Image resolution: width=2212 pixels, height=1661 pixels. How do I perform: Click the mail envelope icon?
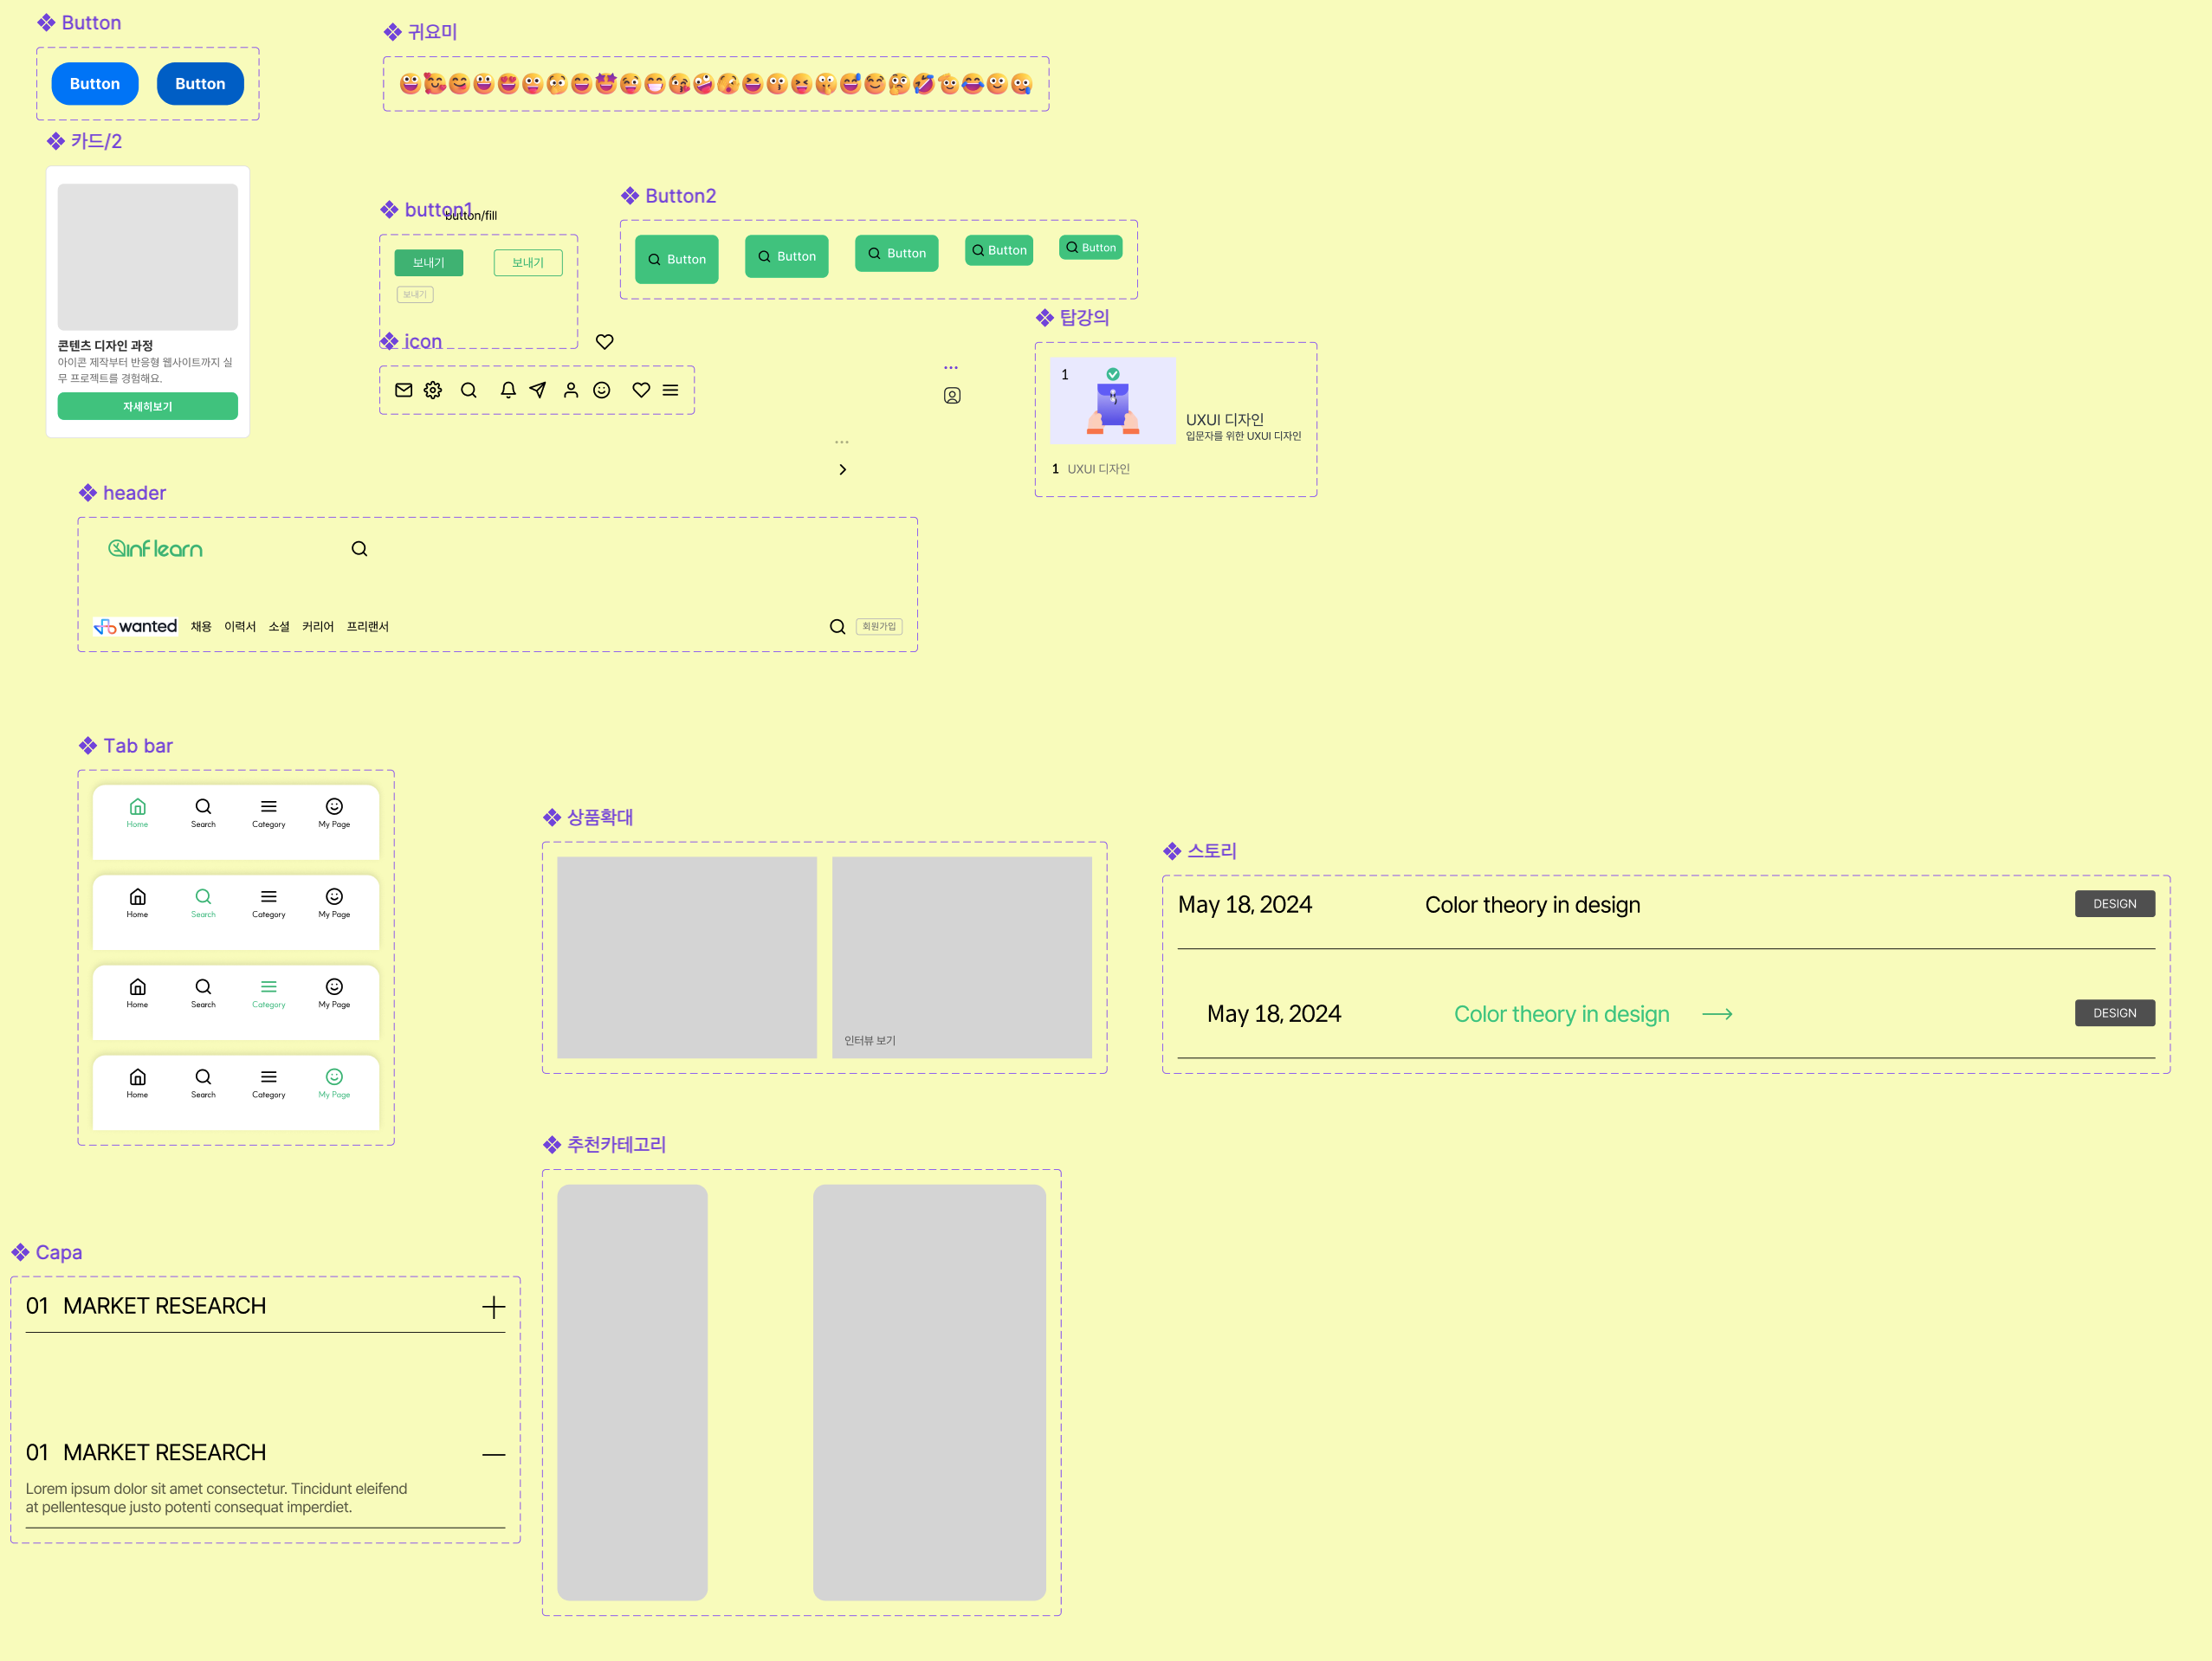tap(403, 390)
